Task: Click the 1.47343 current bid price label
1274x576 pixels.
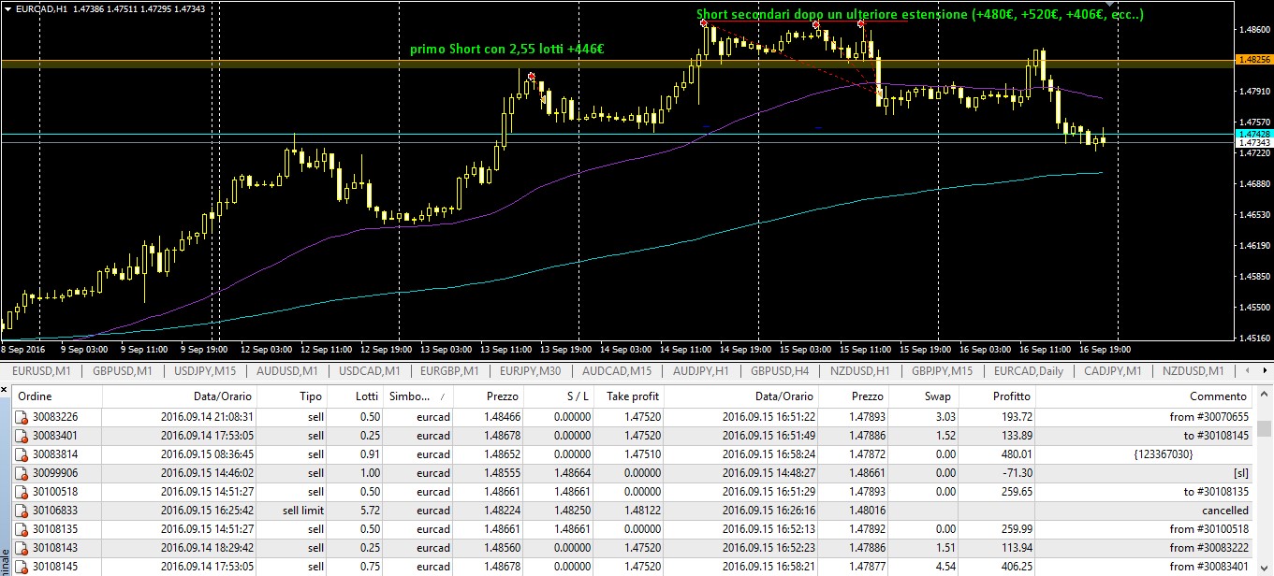Action: pos(1252,142)
